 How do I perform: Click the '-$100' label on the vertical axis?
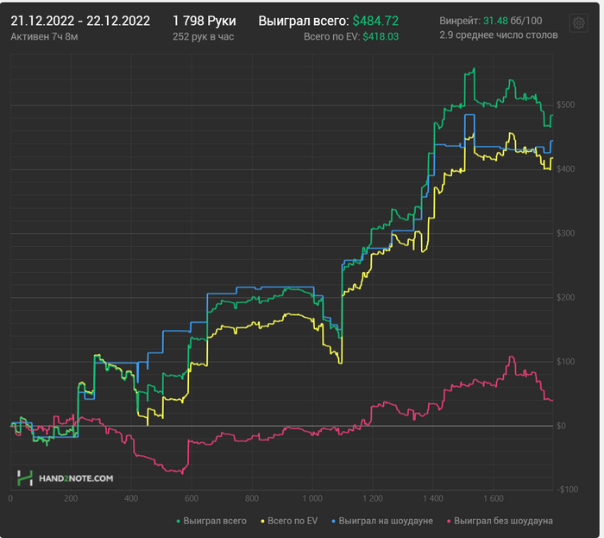(567, 490)
